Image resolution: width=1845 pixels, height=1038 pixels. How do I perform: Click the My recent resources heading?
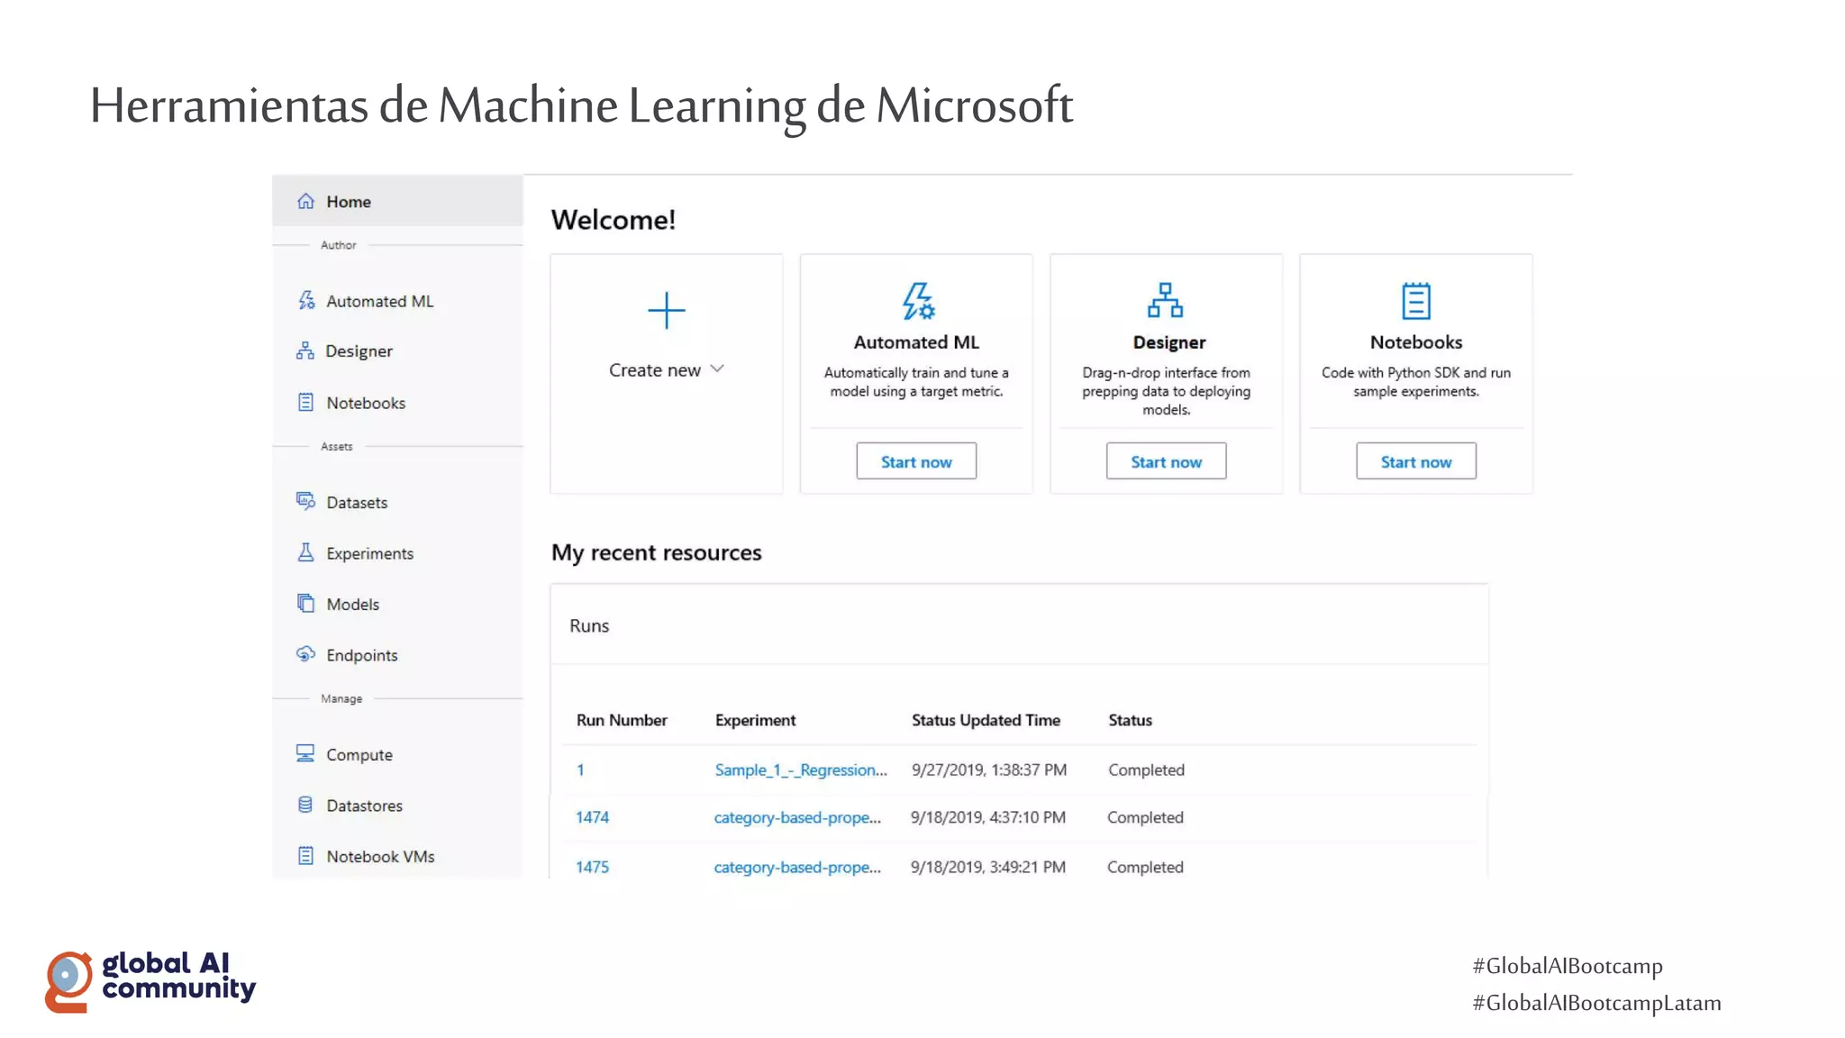tap(657, 552)
